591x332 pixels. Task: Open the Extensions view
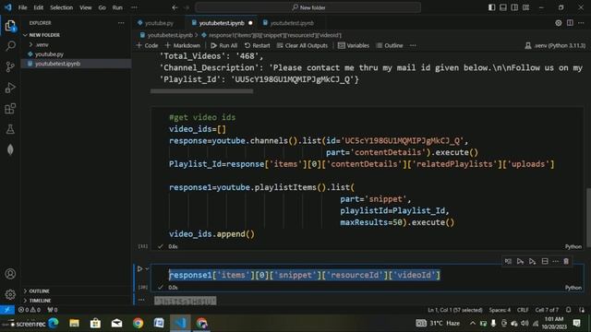click(10, 109)
